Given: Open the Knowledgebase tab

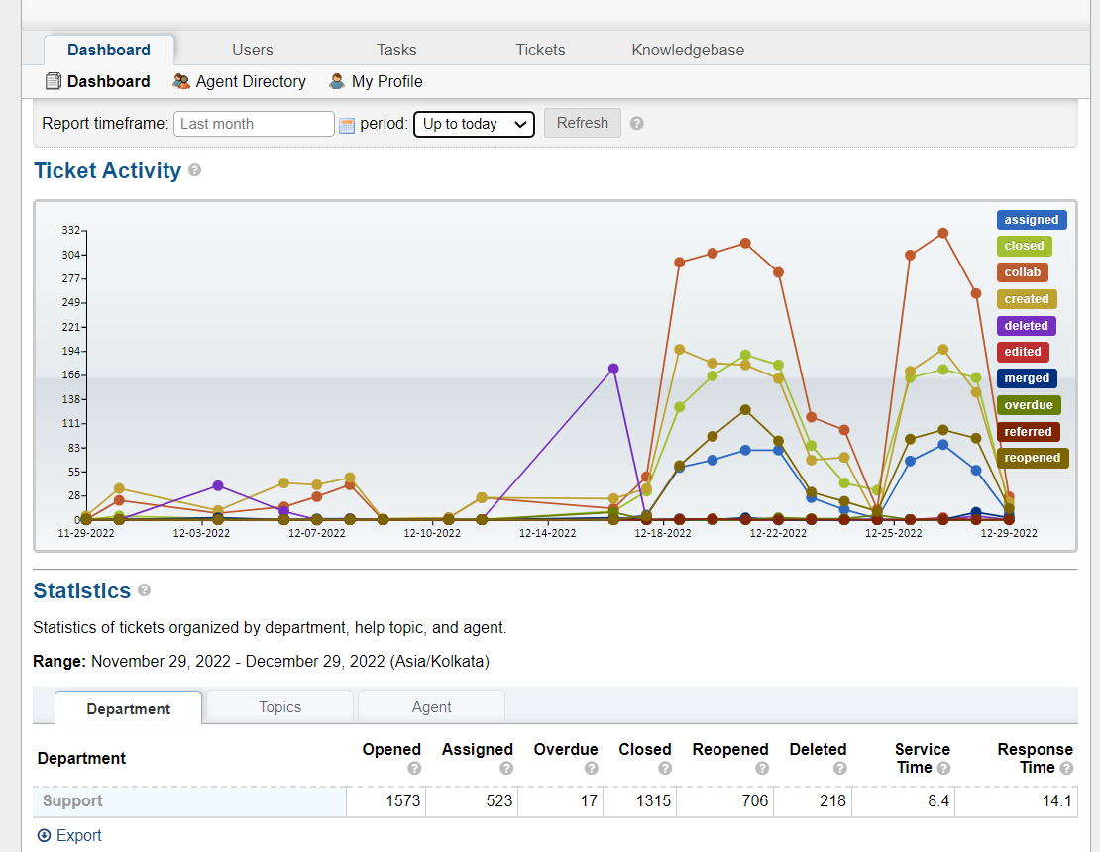Looking at the screenshot, I should (688, 50).
